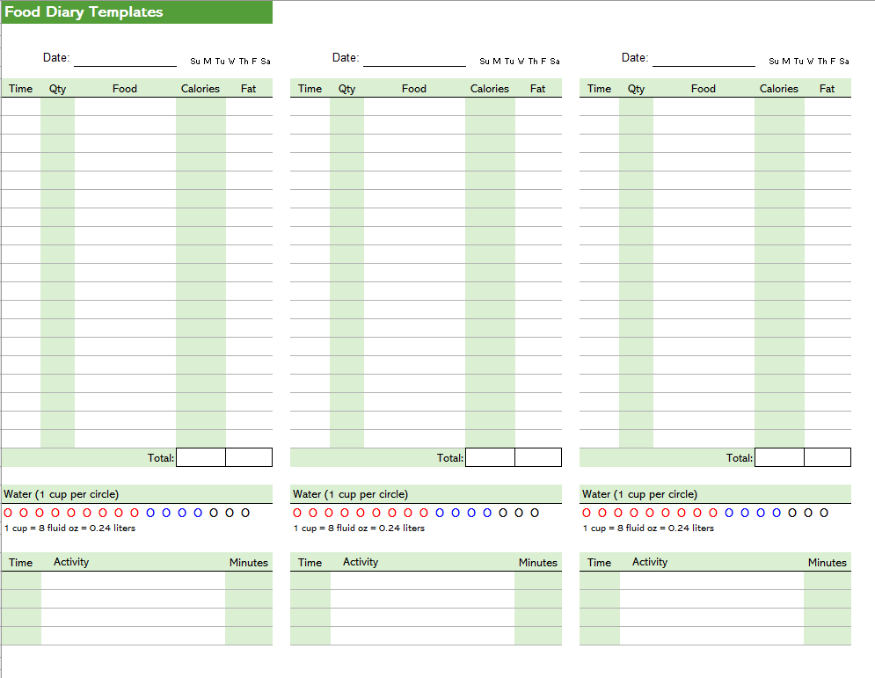Click the Activity header in the first template
Viewport: 875px width, 678px height.
point(71,562)
